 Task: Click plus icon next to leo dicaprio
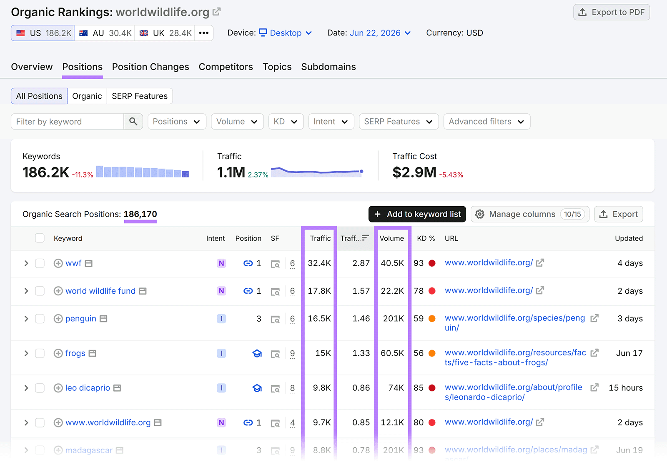(58, 388)
